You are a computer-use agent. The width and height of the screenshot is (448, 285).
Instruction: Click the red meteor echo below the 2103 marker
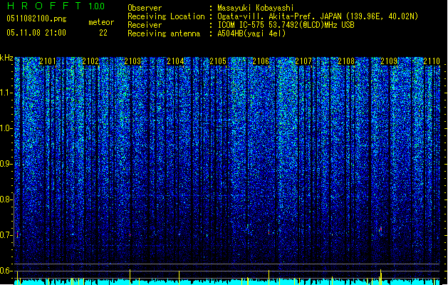point(130,235)
